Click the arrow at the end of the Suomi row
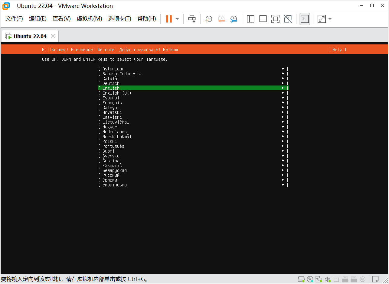 tap(283, 151)
